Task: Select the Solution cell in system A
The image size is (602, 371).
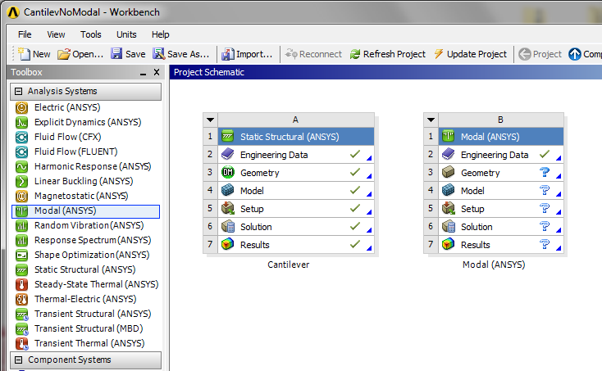Action: coord(296,227)
